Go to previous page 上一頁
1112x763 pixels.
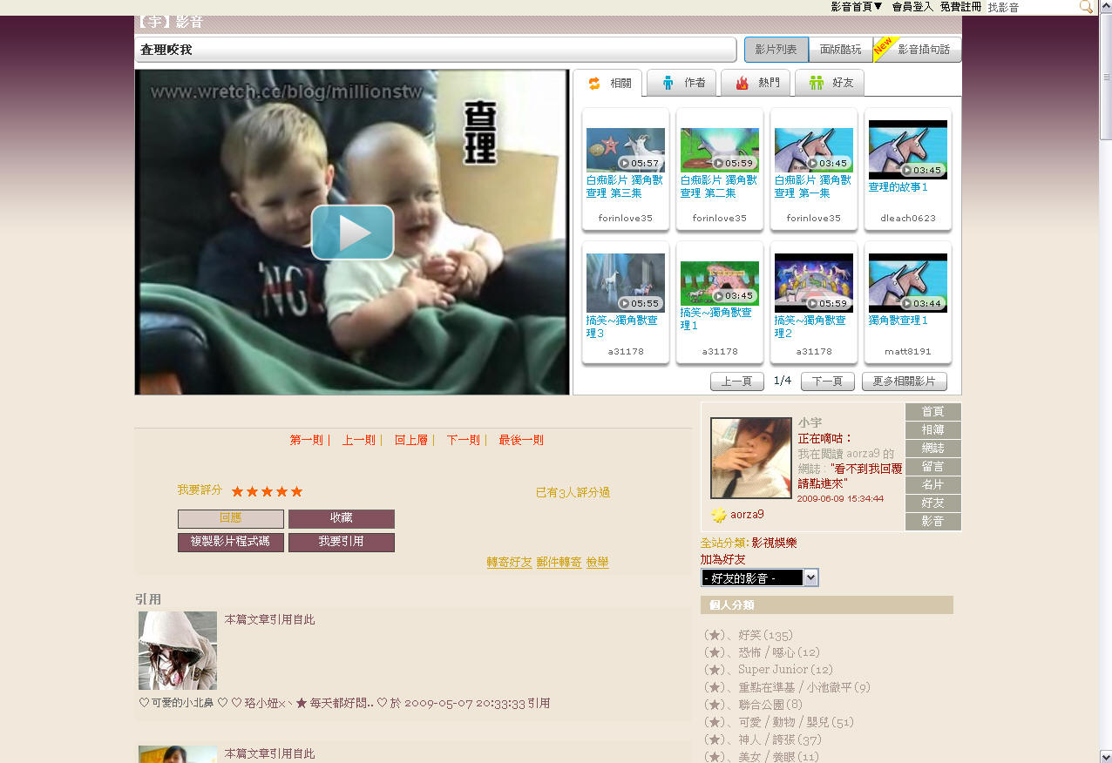(737, 381)
